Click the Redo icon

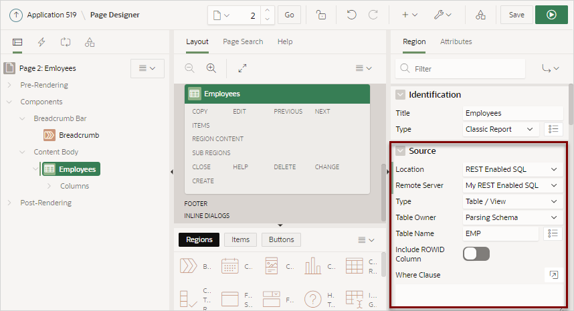[x=373, y=15]
